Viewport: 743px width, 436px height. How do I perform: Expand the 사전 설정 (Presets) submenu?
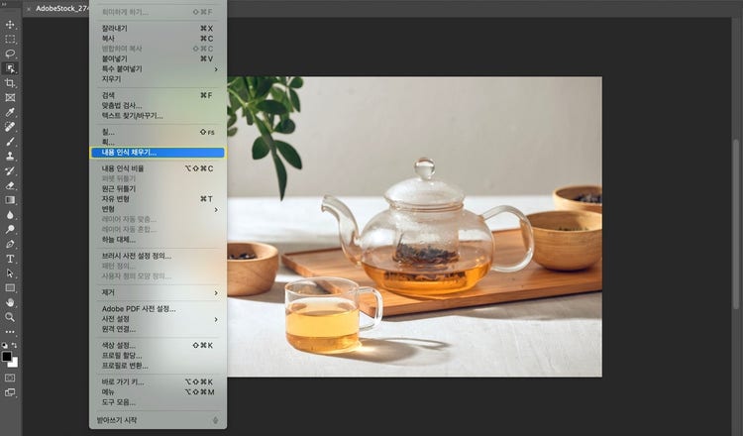[x=158, y=319]
